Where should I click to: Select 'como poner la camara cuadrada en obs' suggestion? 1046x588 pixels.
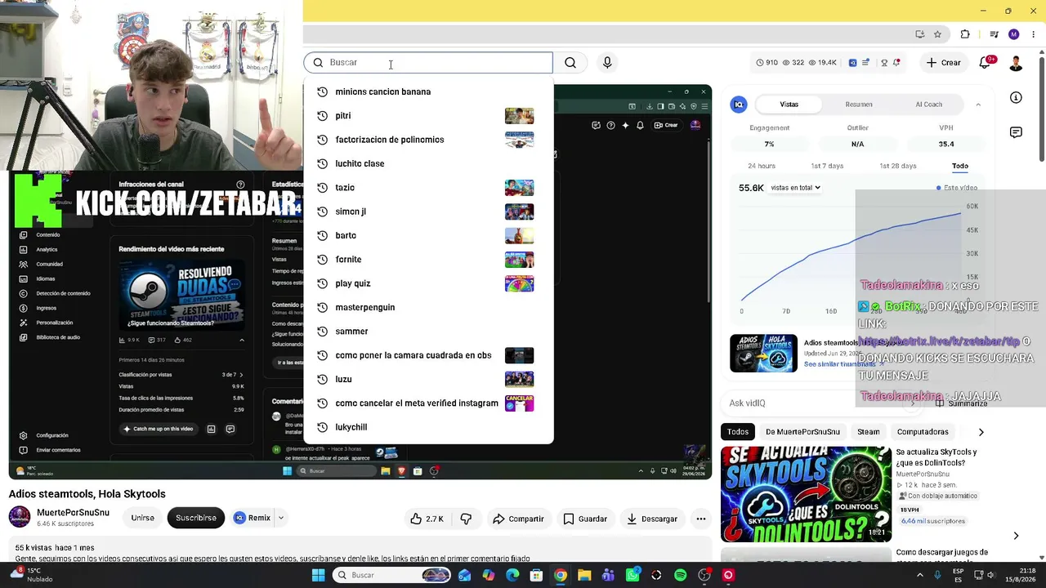click(x=428, y=355)
